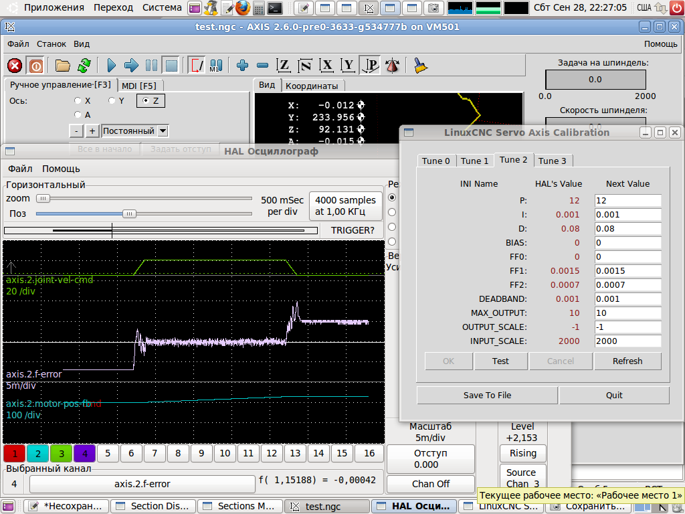Enable oscilloscope channel 5
The height and width of the screenshot is (514, 685).
(108, 454)
